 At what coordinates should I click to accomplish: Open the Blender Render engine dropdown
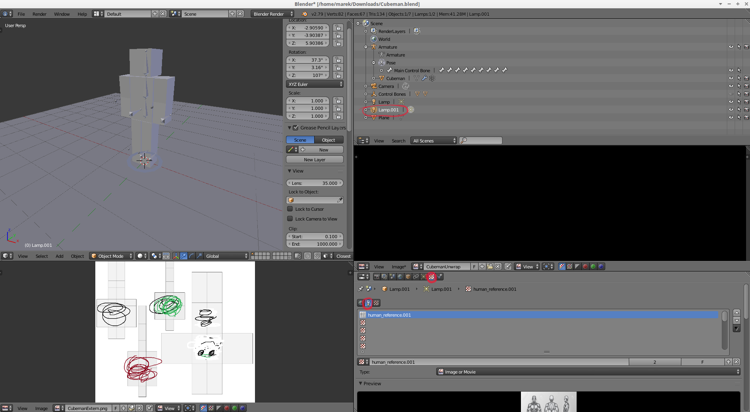[x=272, y=14]
